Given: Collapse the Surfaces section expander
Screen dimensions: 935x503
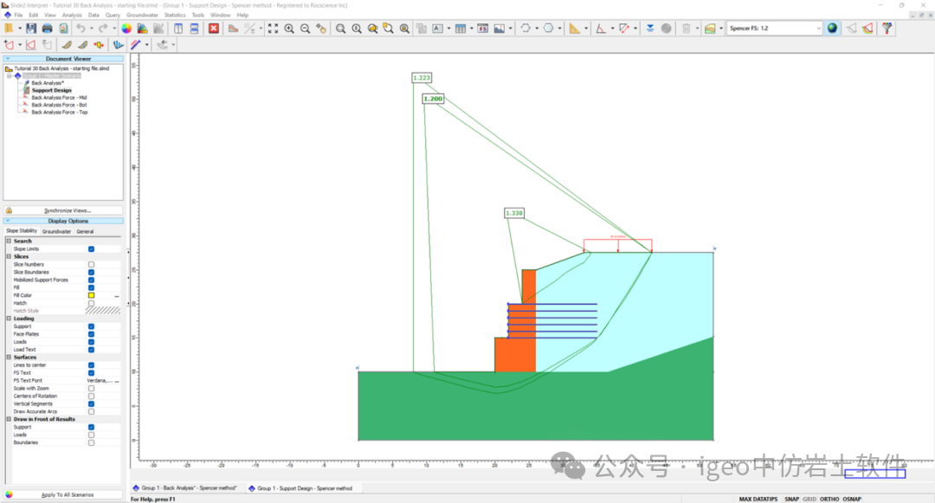Looking at the screenshot, I should [9, 358].
